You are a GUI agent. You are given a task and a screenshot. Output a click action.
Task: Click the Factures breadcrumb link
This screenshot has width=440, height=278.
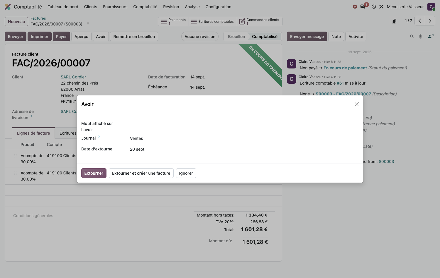coord(38,18)
